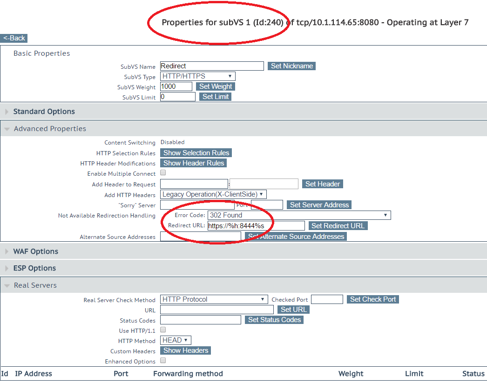Image resolution: width=487 pixels, height=383 pixels.
Task: Click the Set Redirect URL button
Action: [338, 226]
